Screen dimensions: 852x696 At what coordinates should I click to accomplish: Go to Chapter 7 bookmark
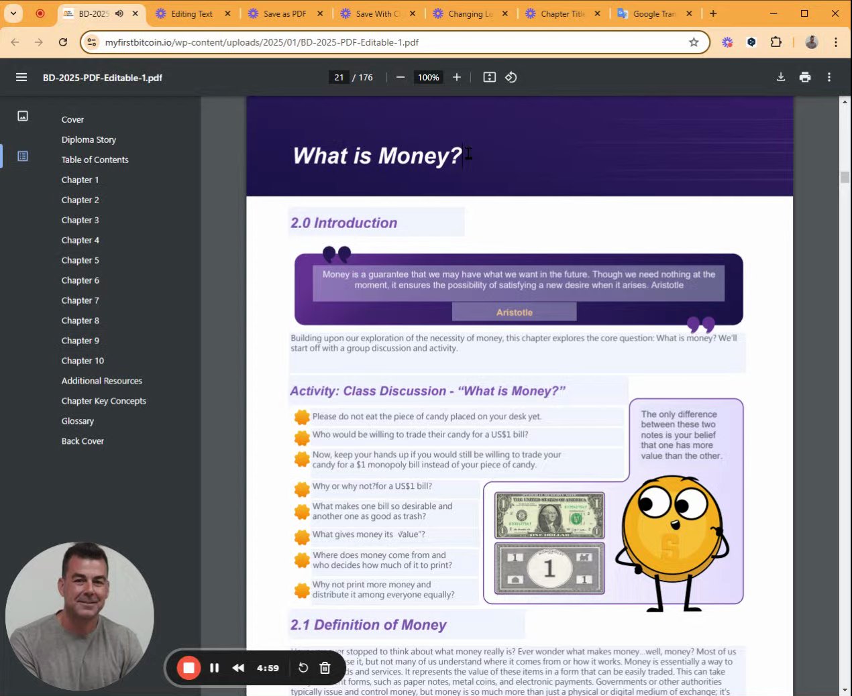80,300
